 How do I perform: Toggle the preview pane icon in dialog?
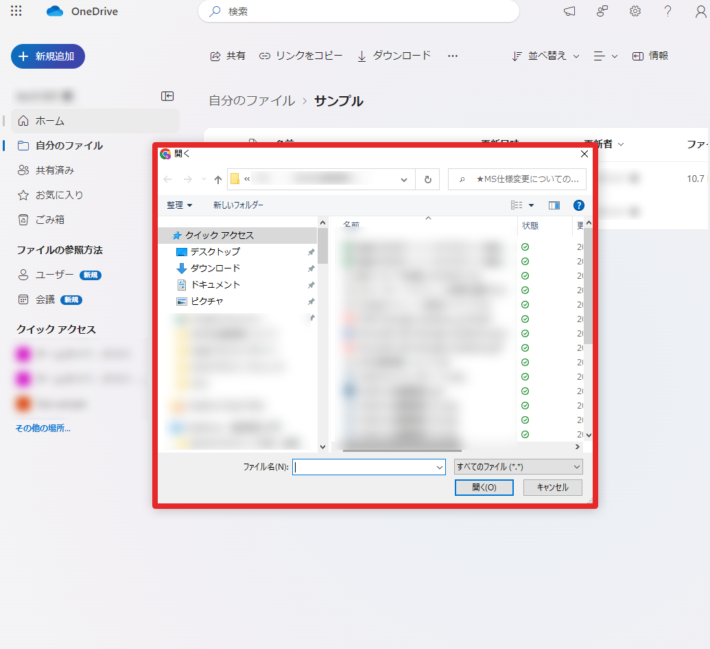(554, 205)
